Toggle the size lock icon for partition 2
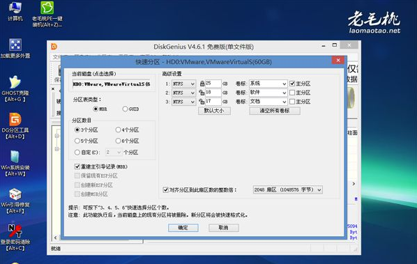The height and width of the screenshot is (264, 417). (202, 93)
